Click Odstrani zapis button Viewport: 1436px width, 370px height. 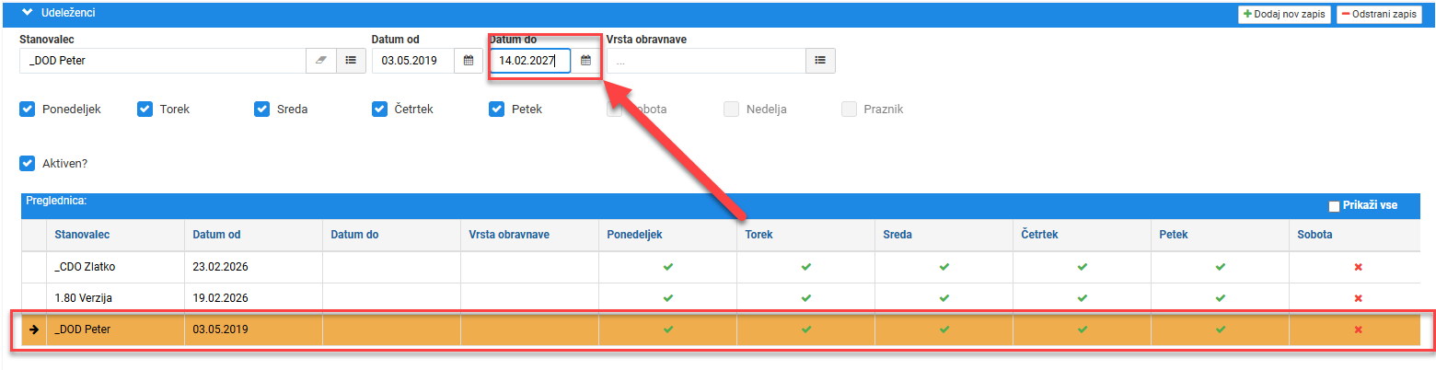click(x=1379, y=14)
